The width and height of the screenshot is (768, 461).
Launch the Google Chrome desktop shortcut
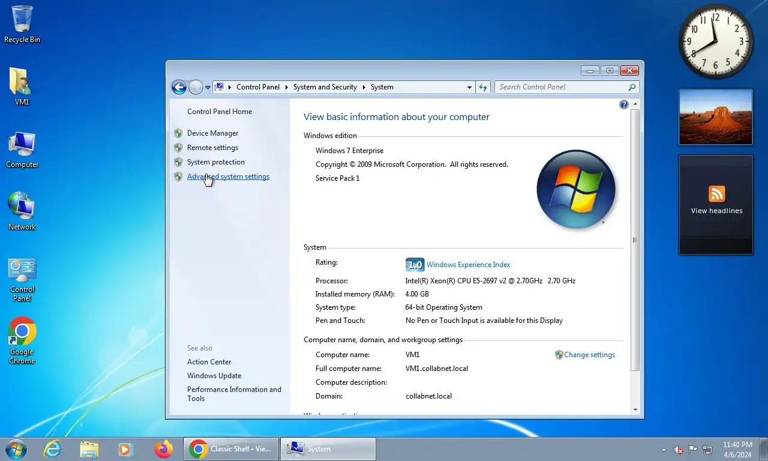tap(22, 340)
